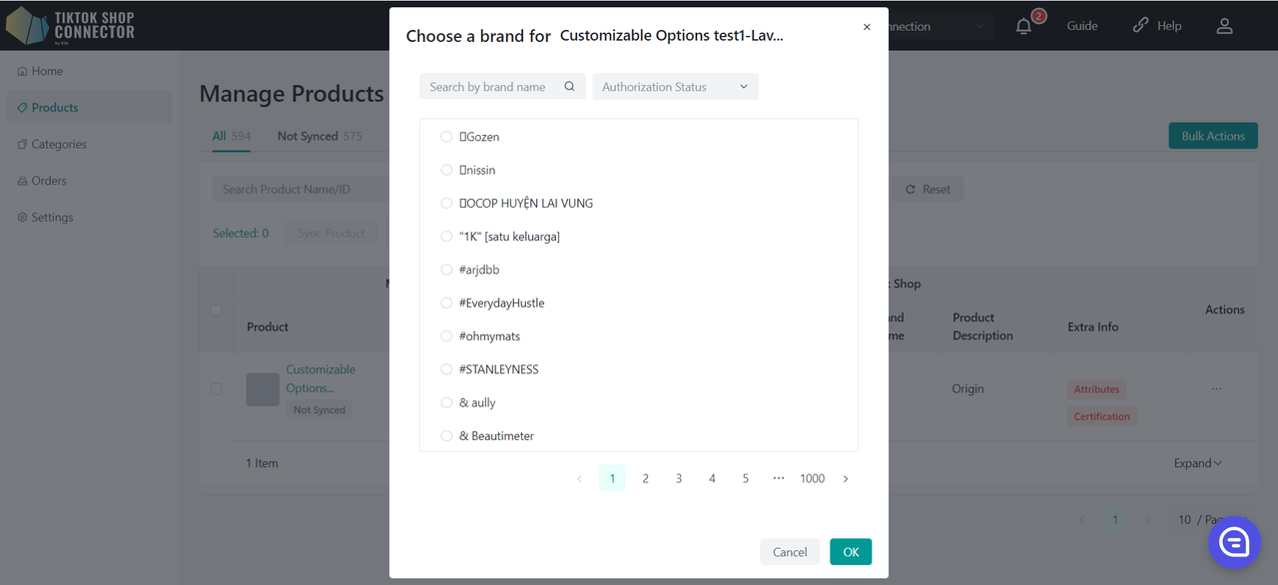This screenshot has height=585, width=1278.
Task: Focus the Search by brand name field
Action: click(489, 87)
